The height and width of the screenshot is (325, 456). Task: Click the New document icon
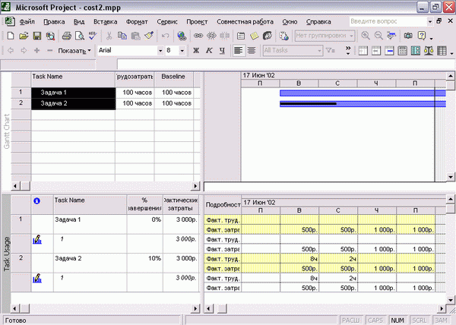point(11,36)
